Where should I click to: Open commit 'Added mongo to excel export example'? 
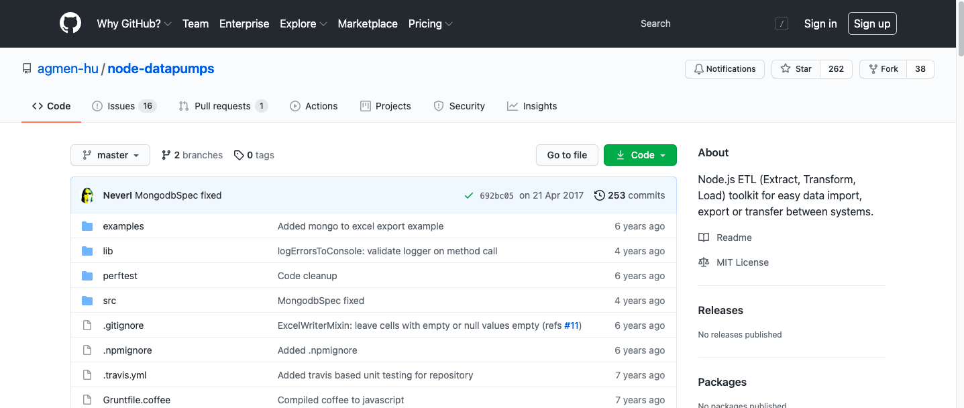[361, 226]
